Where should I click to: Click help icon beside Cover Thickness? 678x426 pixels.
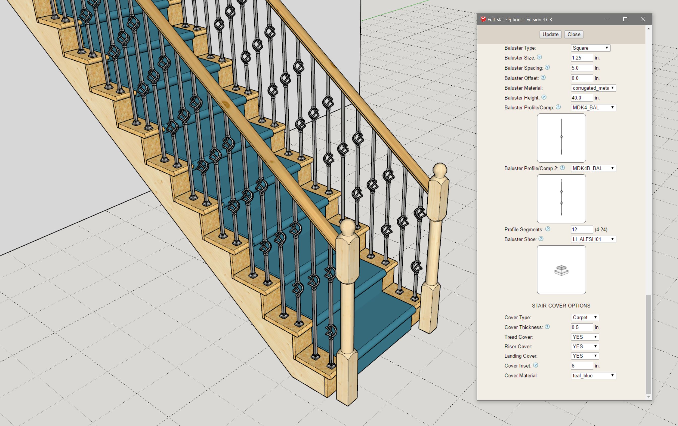point(547,327)
